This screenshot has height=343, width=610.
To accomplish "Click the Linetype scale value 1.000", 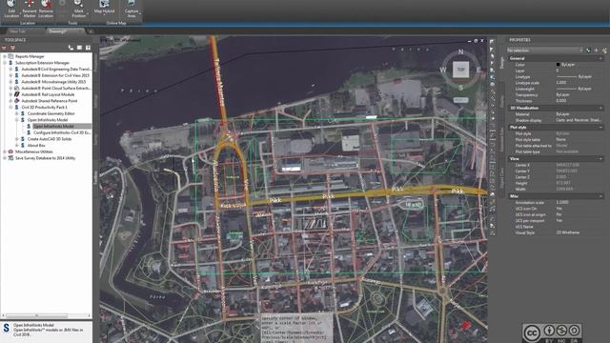I will tap(561, 83).
